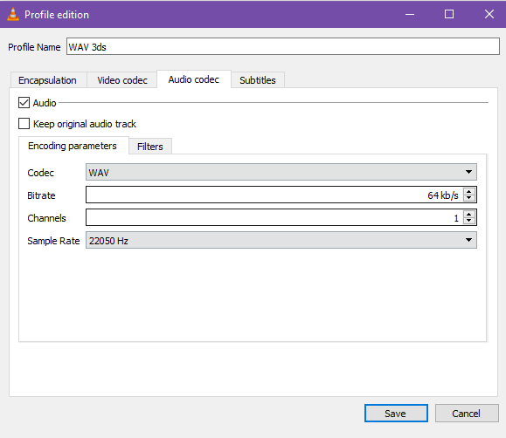Edit the Profile Name field

point(283,47)
